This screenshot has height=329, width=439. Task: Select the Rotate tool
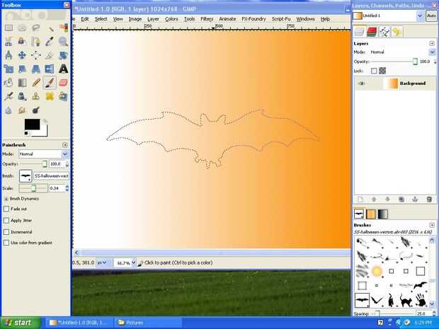tap(63, 55)
